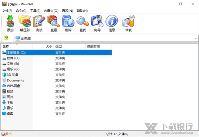Click the WPS网盘 cloud icon

pyautogui.click(x=4, y=85)
